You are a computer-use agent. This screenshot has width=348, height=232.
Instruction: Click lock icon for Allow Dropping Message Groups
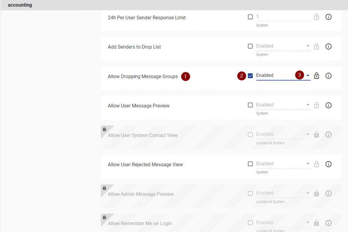tap(316, 76)
